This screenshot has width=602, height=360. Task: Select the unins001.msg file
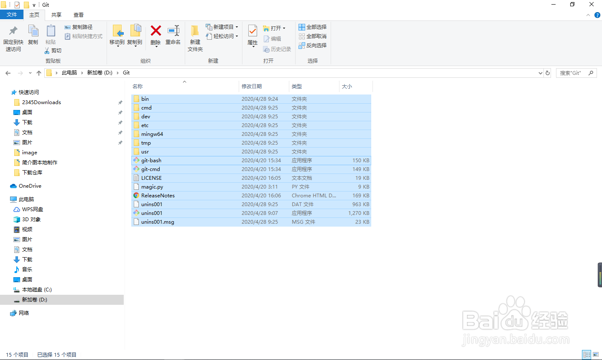point(251,222)
